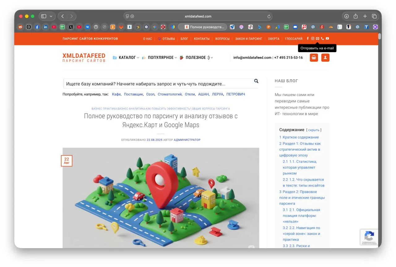The image size is (396, 267).
Task: Click the user account icon
Action: (325, 58)
